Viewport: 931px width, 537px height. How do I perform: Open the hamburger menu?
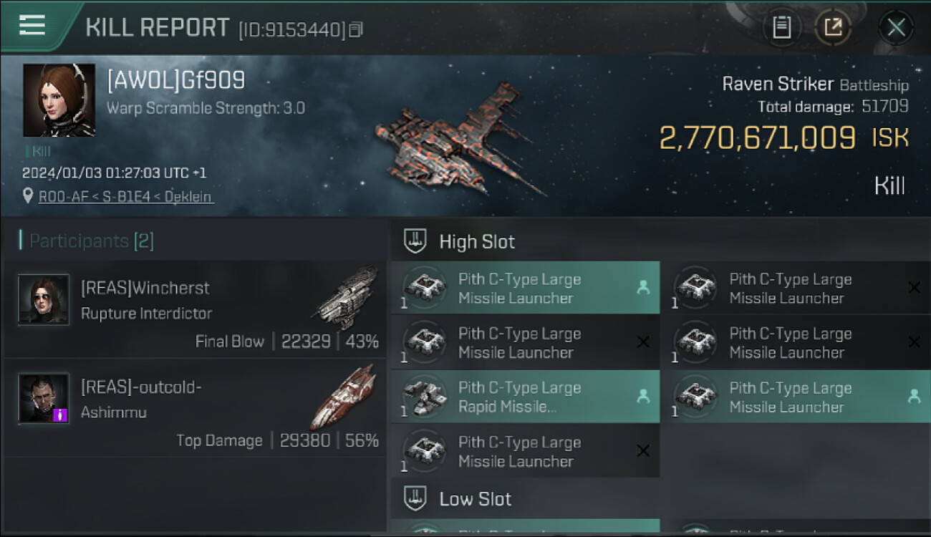pos(32,26)
